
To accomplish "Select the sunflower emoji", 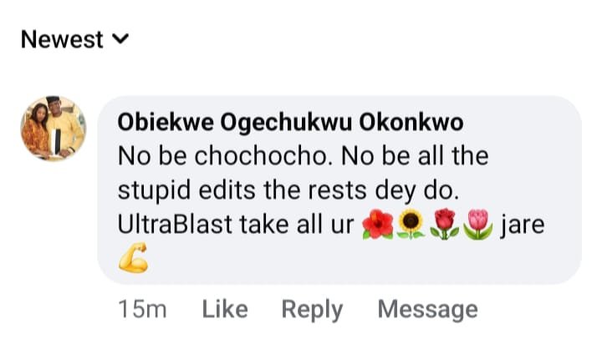I will [x=410, y=224].
